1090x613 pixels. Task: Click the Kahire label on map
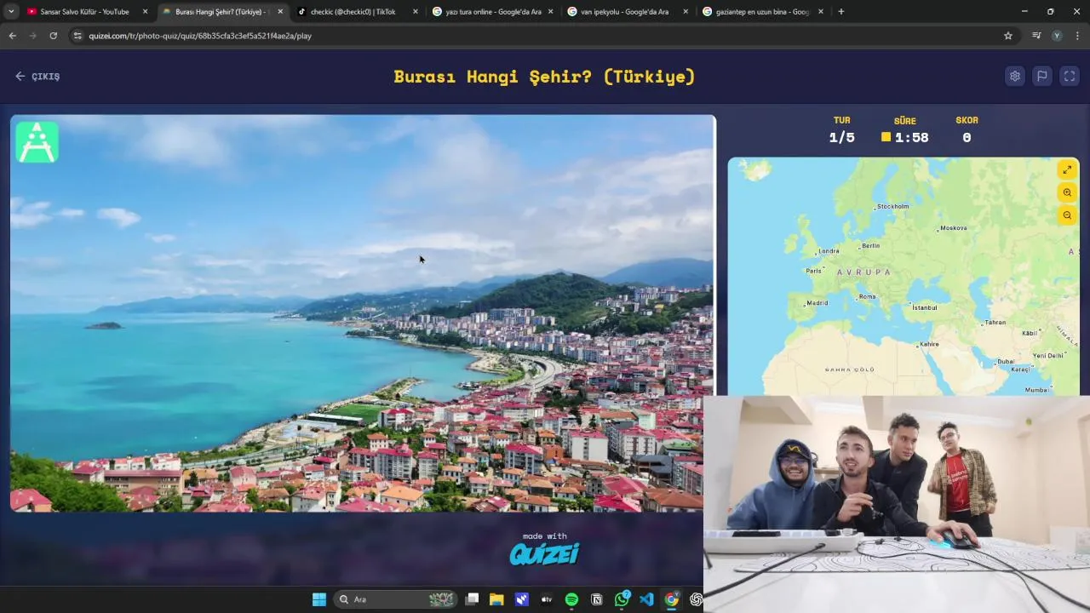coord(928,344)
